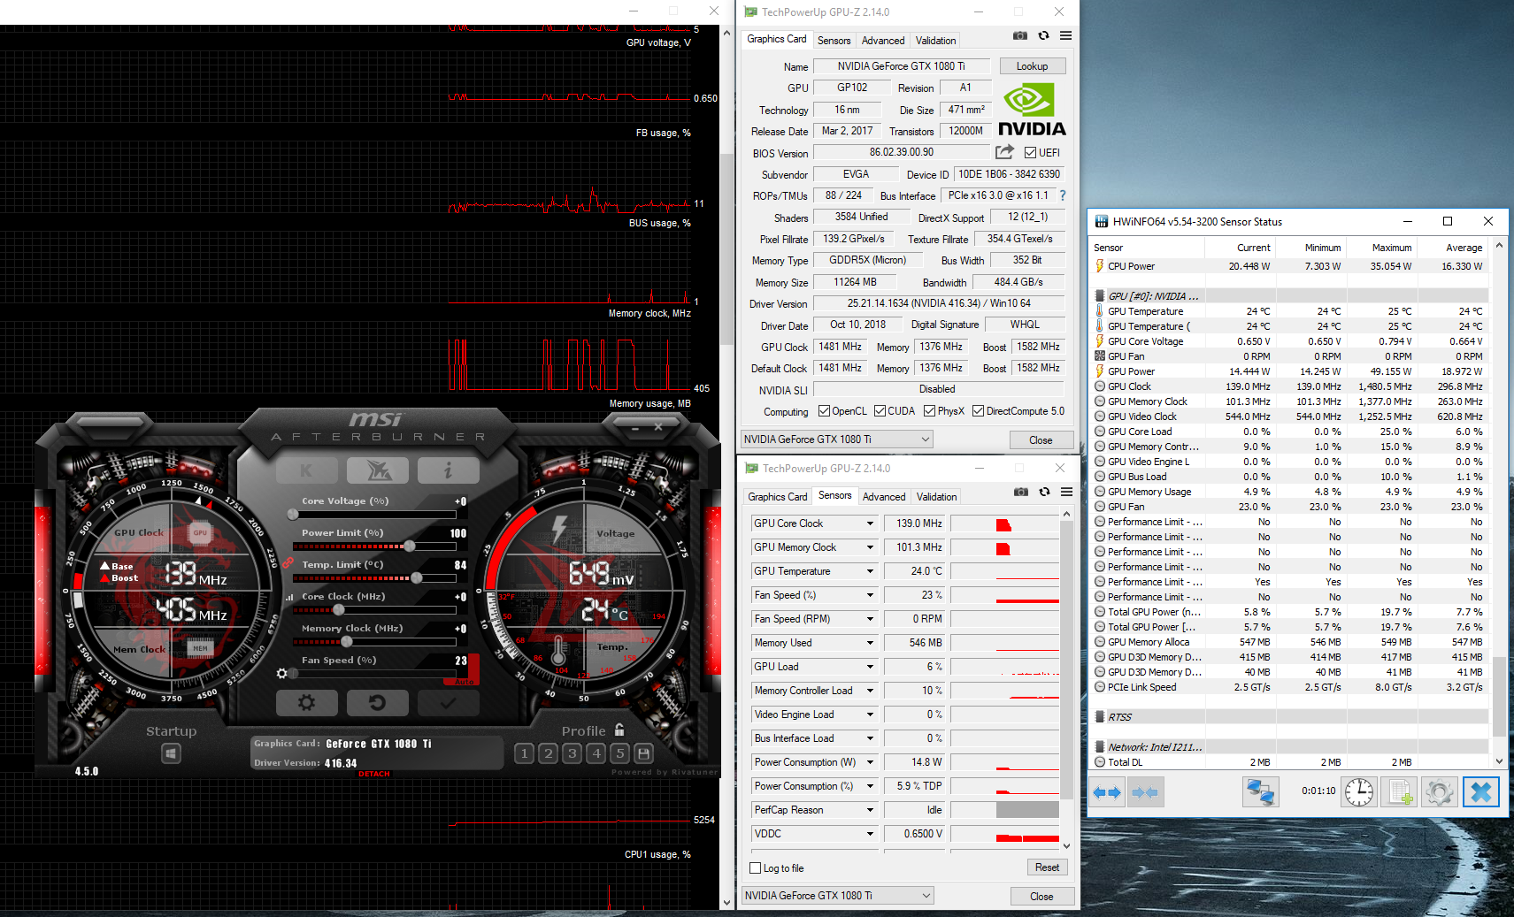
Task: Select Afterburner profile slot 3
Action: pyautogui.click(x=573, y=753)
